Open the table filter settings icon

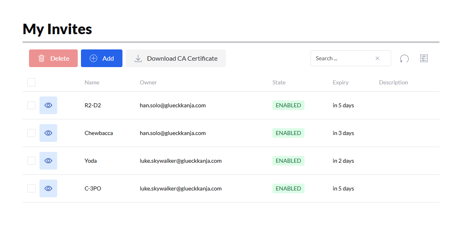(424, 59)
